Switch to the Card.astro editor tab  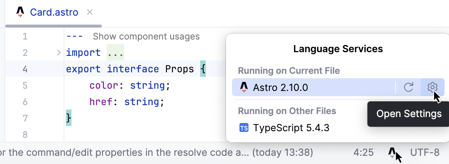54,12
